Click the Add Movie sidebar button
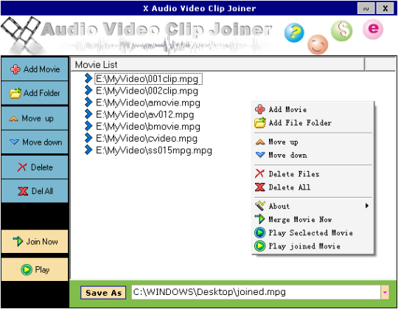The image size is (398, 309). point(35,69)
